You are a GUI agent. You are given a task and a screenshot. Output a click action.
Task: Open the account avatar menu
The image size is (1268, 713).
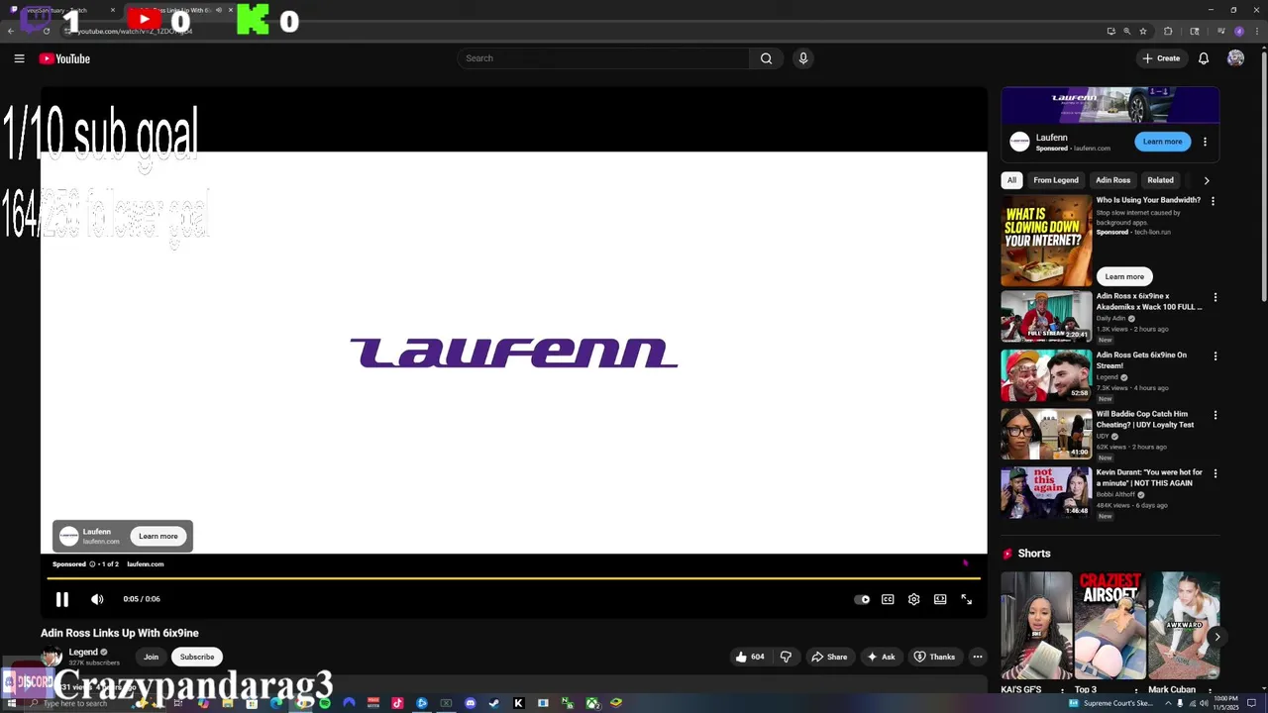(1235, 58)
